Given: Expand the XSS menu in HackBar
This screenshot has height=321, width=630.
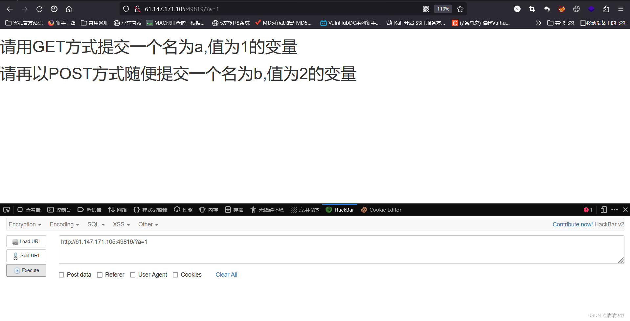Looking at the screenshot, I should point(121,224).
